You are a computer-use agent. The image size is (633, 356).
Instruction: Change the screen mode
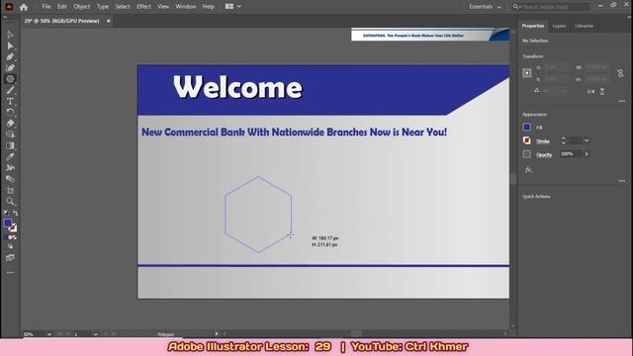point(10,257)
